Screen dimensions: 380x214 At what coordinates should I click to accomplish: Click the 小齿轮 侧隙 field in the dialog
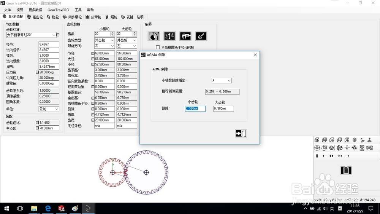pos(195,109)
